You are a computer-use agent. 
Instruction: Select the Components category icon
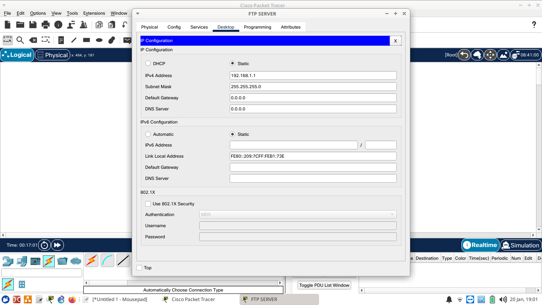(35, 261)
